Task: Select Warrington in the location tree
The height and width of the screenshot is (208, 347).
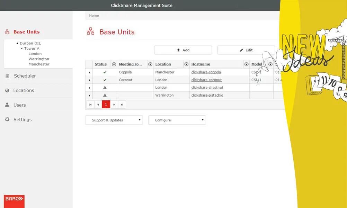Action: tap(39, 59)
